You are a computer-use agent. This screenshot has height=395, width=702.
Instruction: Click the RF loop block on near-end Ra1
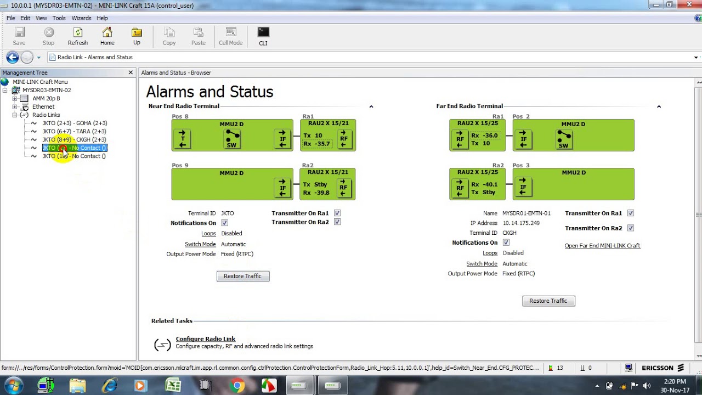[x=344, y=139]
